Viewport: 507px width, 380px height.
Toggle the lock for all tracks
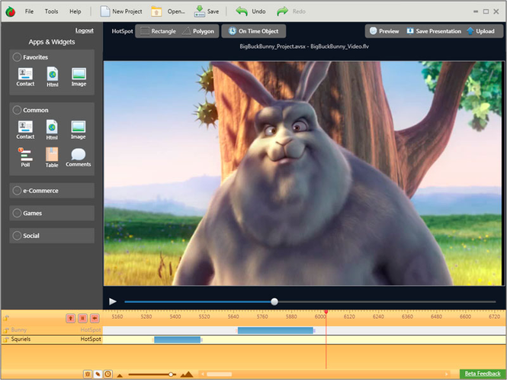click(6, 318)
